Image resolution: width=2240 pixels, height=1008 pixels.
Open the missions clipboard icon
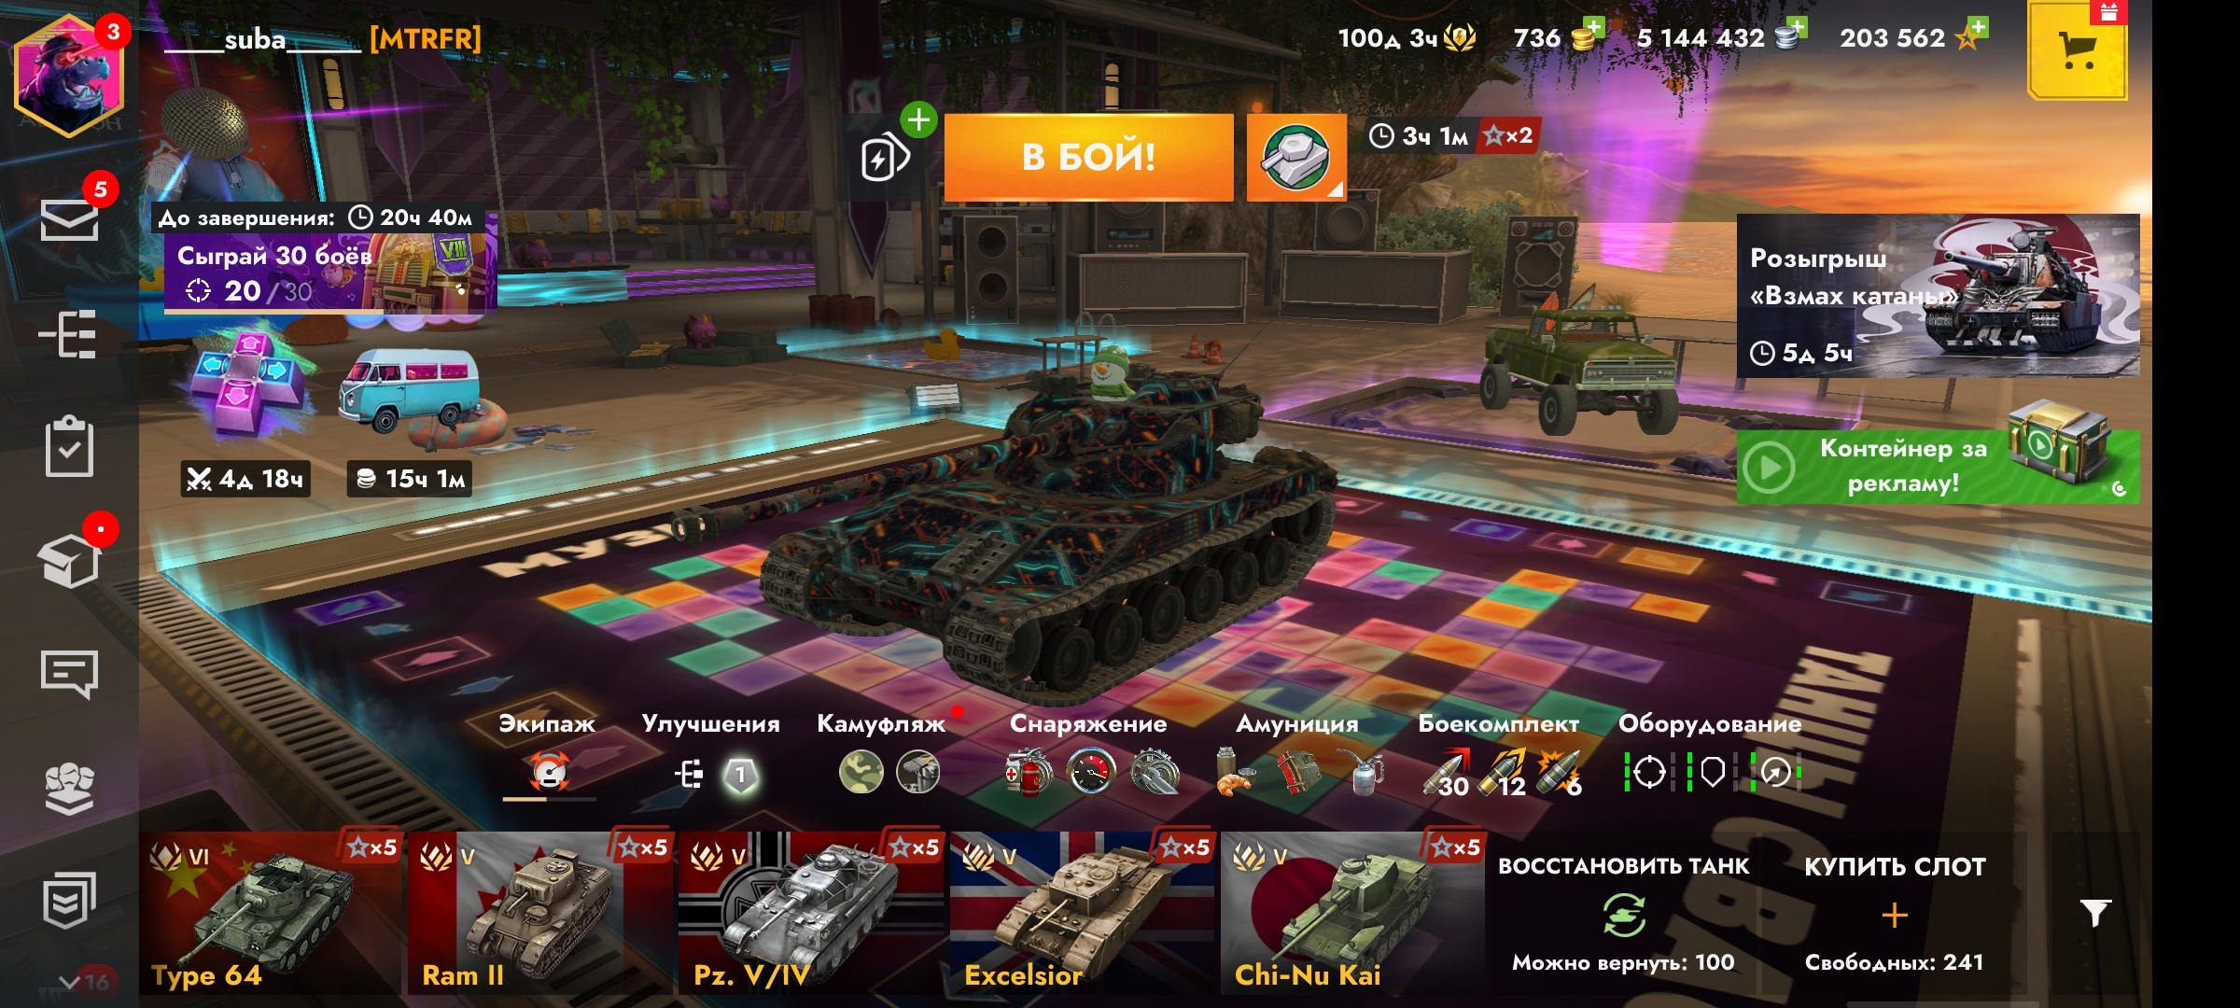coord(69,446)
